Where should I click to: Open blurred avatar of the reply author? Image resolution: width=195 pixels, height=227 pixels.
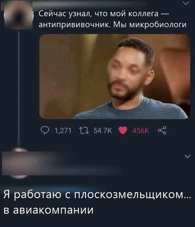tap(19, 163)
